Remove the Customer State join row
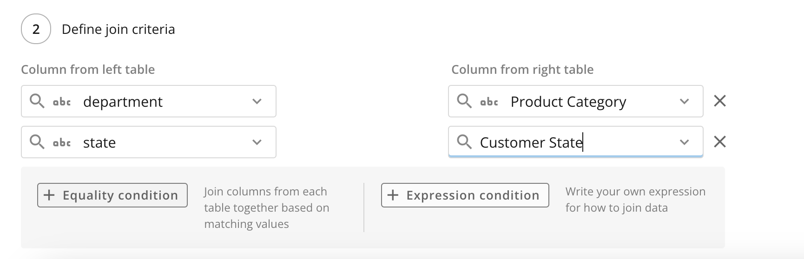 coord(719,142)
